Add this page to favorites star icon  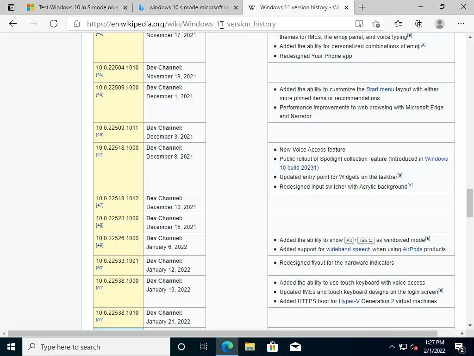click(x=376, y=24)
